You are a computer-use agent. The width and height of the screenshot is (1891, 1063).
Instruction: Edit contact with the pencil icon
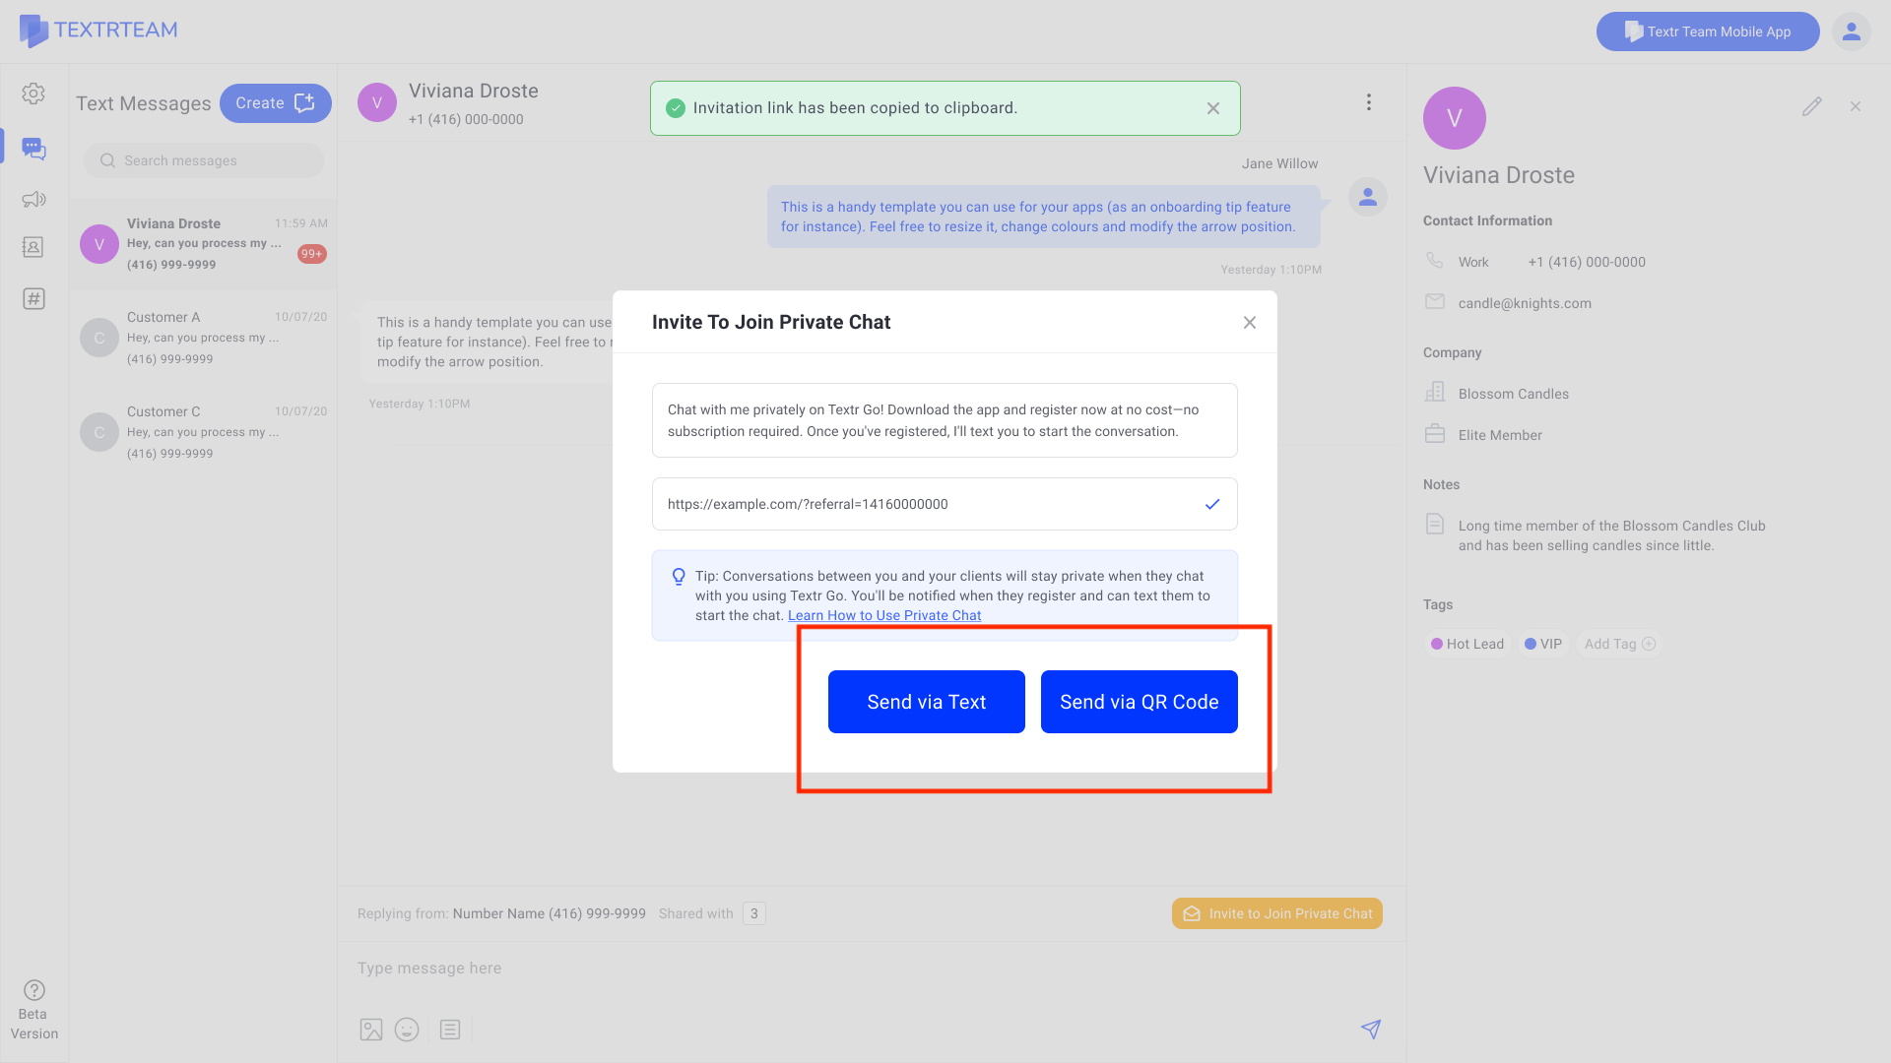(1811, 106)
